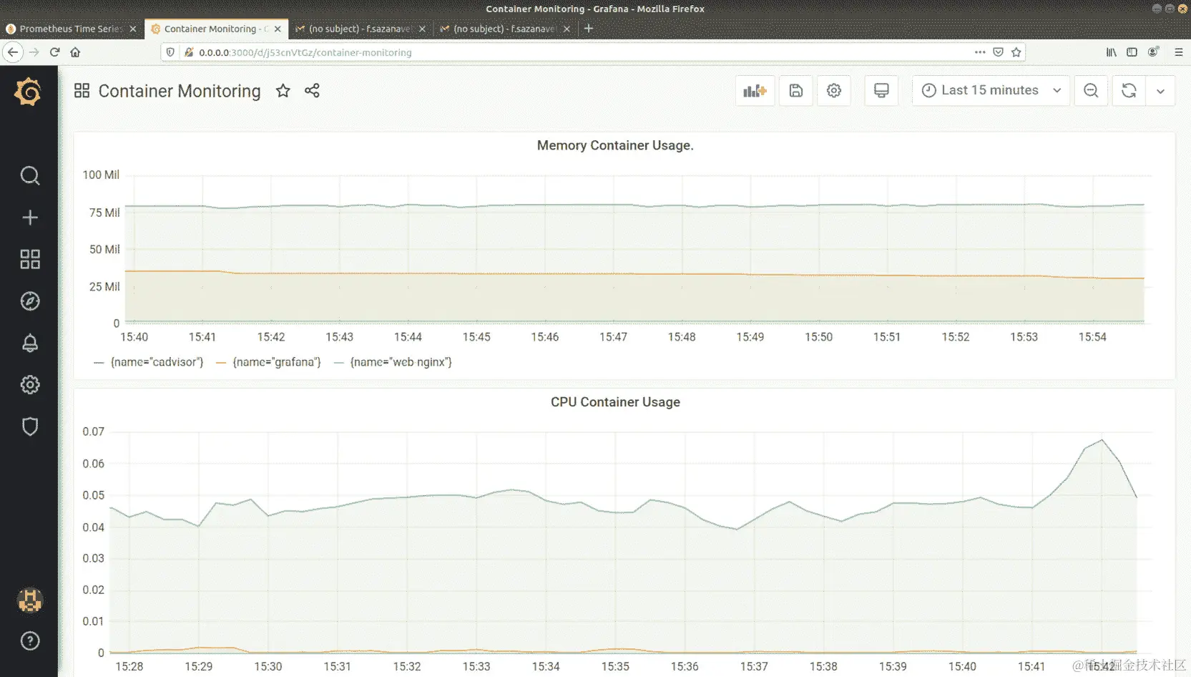This screenshot has height=677, width=1191.
Task: Star the Container Monitoring dashboard
Action: 283,91
